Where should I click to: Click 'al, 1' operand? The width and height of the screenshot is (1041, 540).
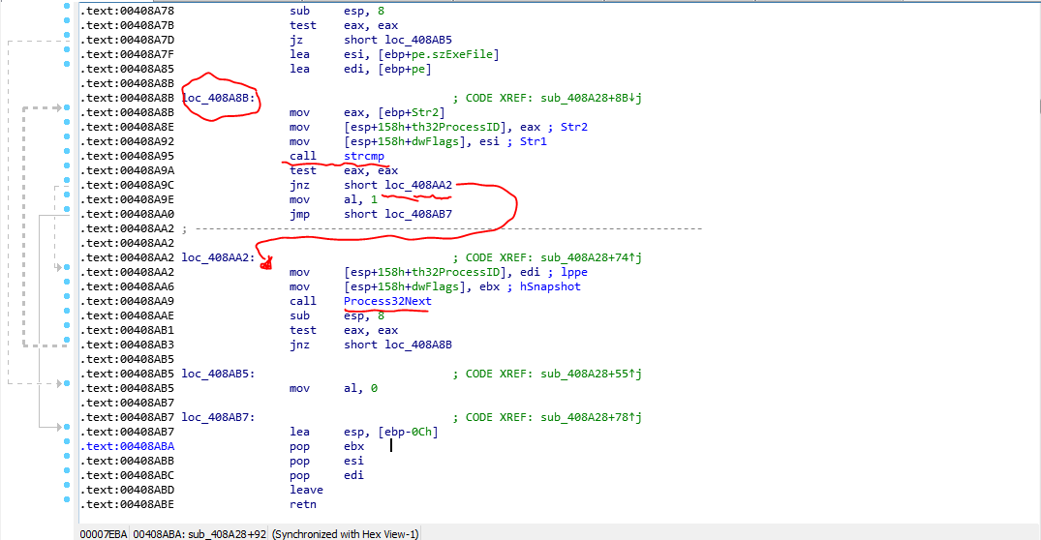(x=360, y=199)
